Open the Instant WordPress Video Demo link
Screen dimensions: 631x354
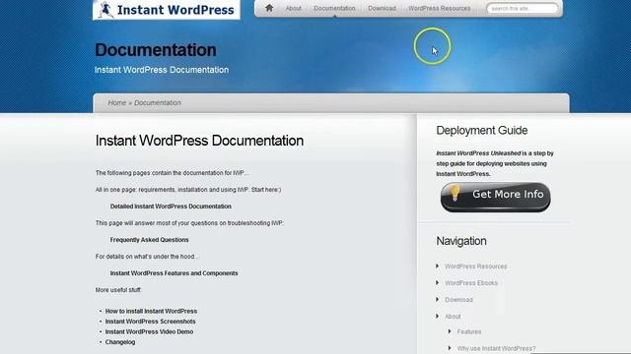(x=149, y=332)
